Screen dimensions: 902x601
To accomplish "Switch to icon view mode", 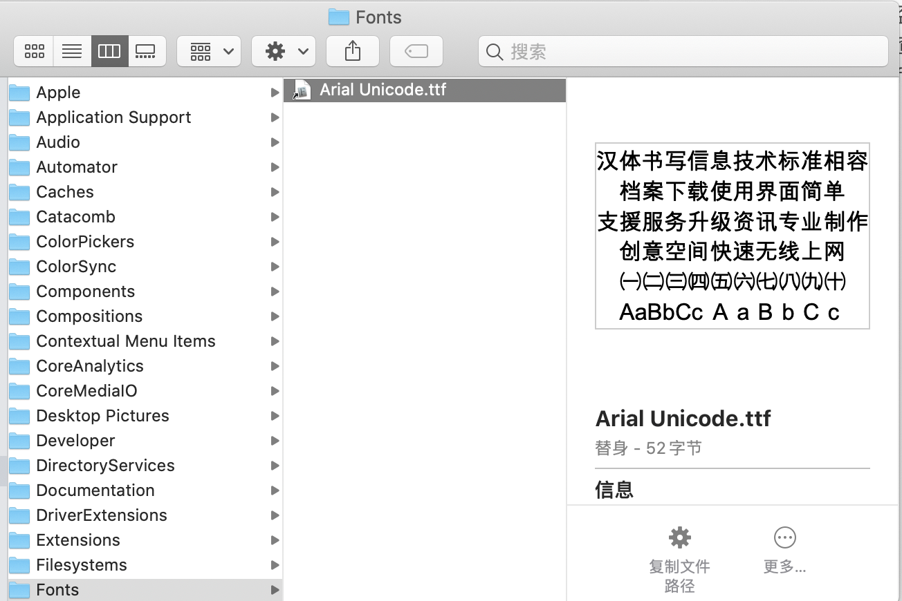I will coord(33,50).
